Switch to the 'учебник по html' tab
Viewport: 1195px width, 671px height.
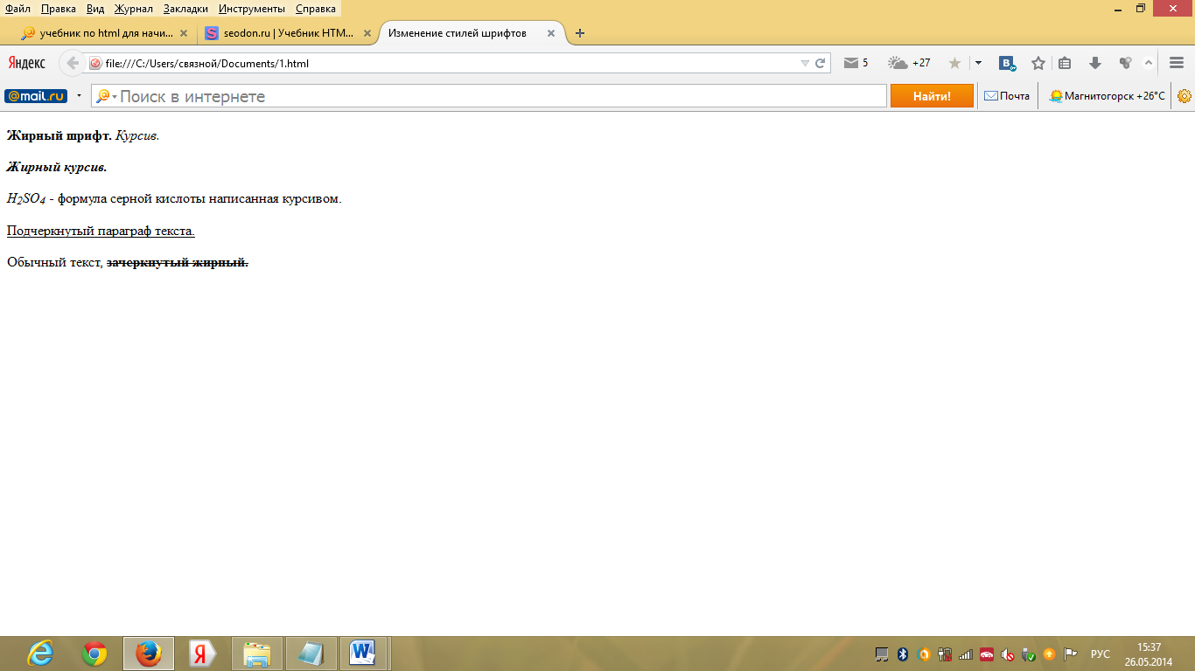tap(105, 33)
